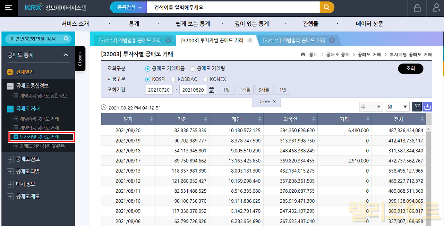
Task: Switch to [32001] 개별종목 공매도 거래 tab
Action: [x=294, y=41]
